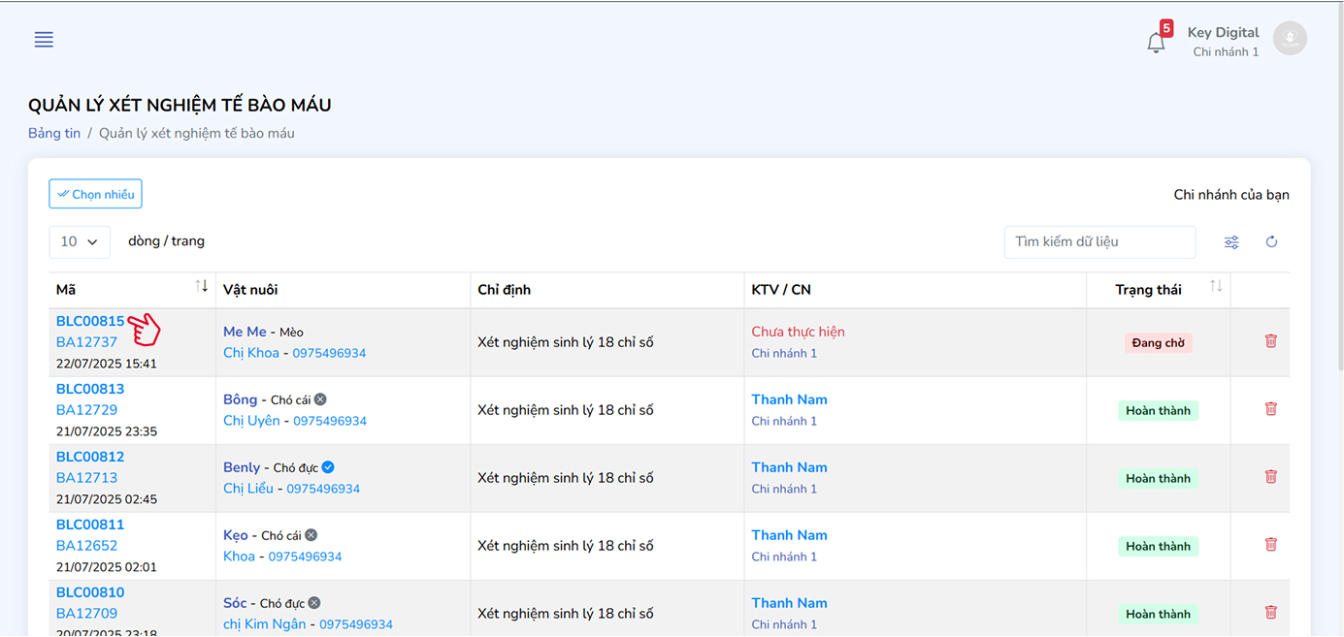Refresh the table data
The height and width of the screenshot is (637, 1344).
(1271, 242)
